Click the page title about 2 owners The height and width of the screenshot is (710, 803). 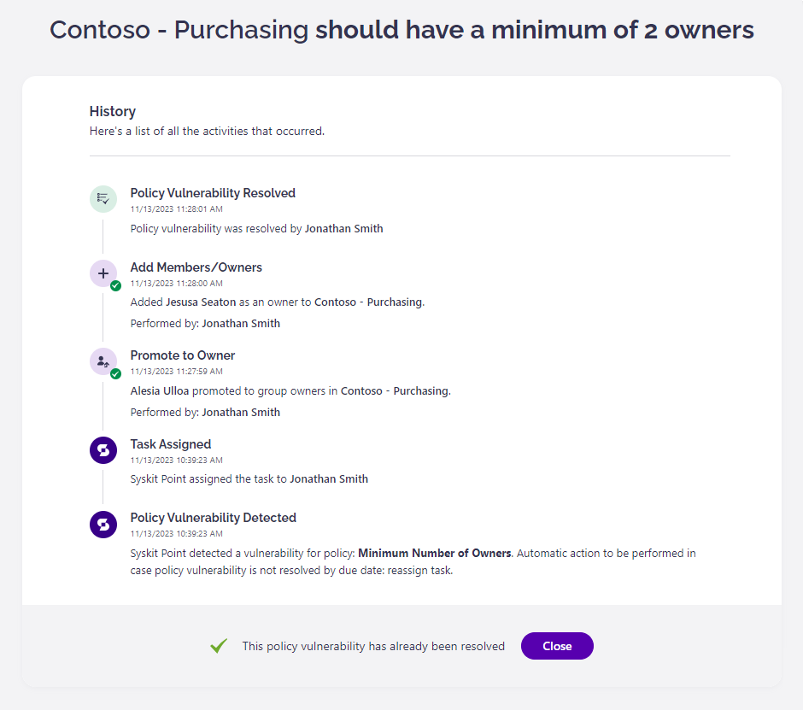[x=401, y=31]
